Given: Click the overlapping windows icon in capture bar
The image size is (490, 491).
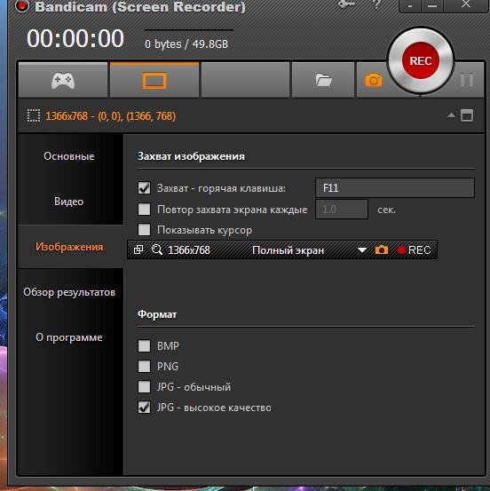Looking at the screenshot, I should (138, 249).
